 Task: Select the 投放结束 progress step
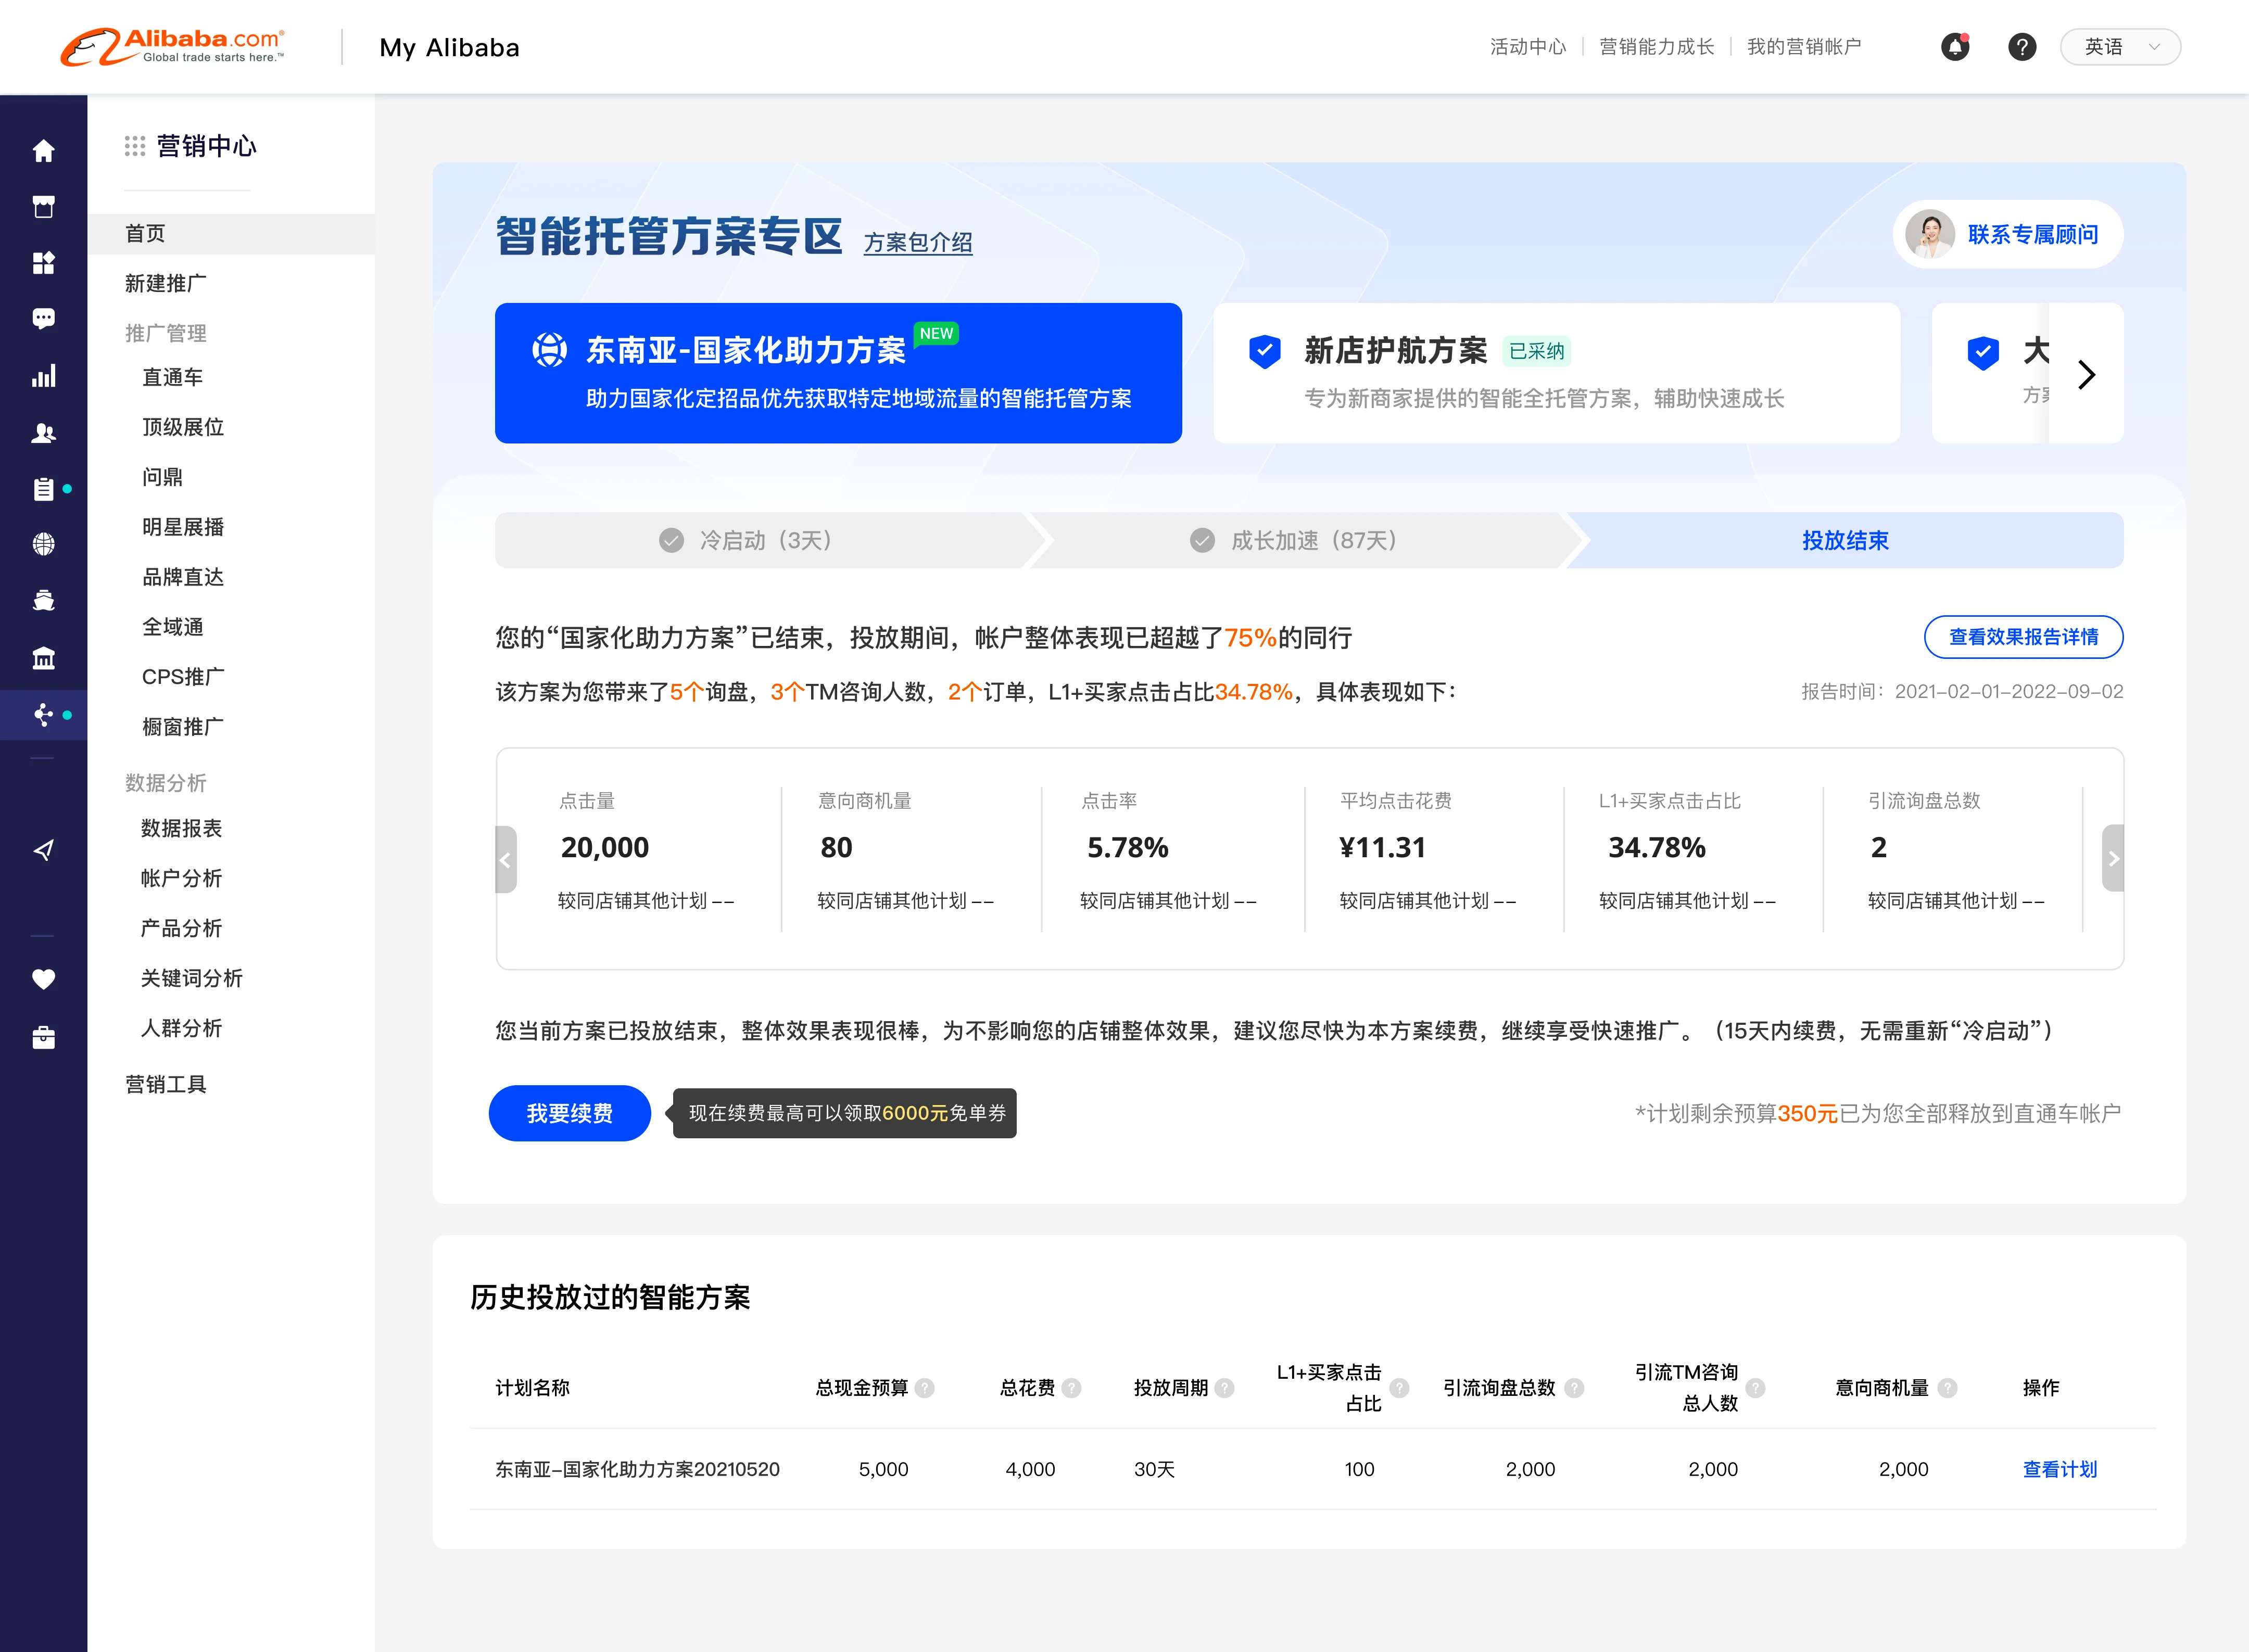[1844, 541]
